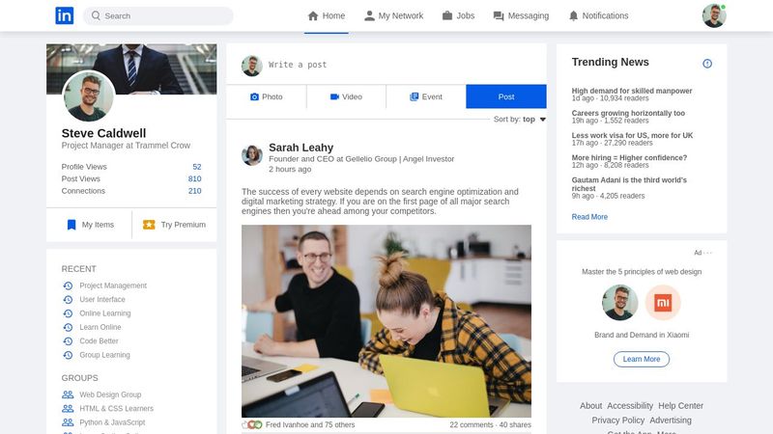Open 'High demand for skilled manpower' story

(632, 91)
